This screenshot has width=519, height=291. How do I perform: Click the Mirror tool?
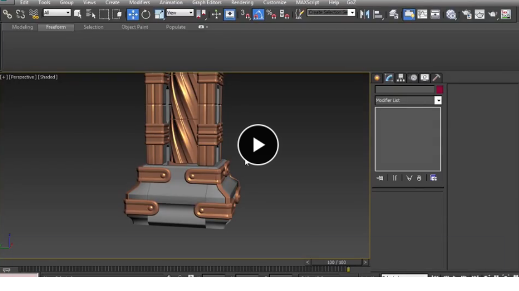(x=365, y=14)
